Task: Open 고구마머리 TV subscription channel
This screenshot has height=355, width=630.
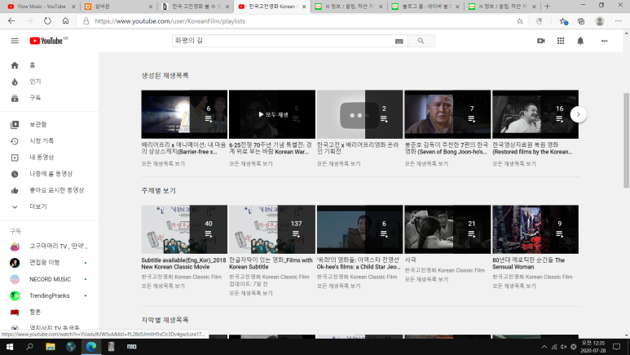Action: click(x=49, y=246)
